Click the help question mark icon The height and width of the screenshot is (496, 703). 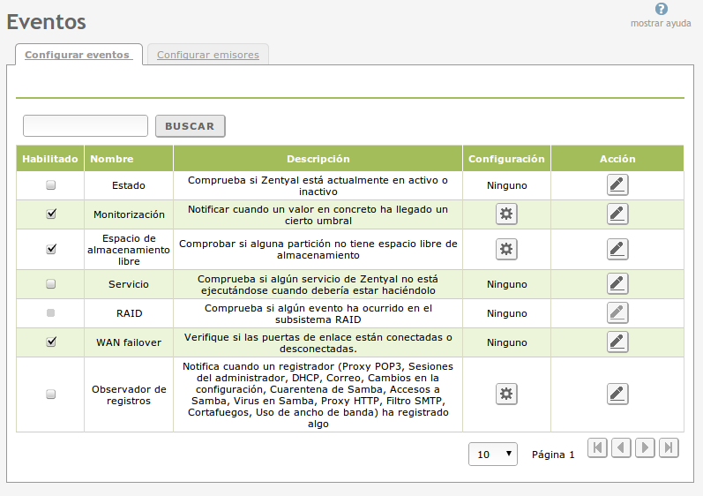pyautogui.click(x=662, y=9)
